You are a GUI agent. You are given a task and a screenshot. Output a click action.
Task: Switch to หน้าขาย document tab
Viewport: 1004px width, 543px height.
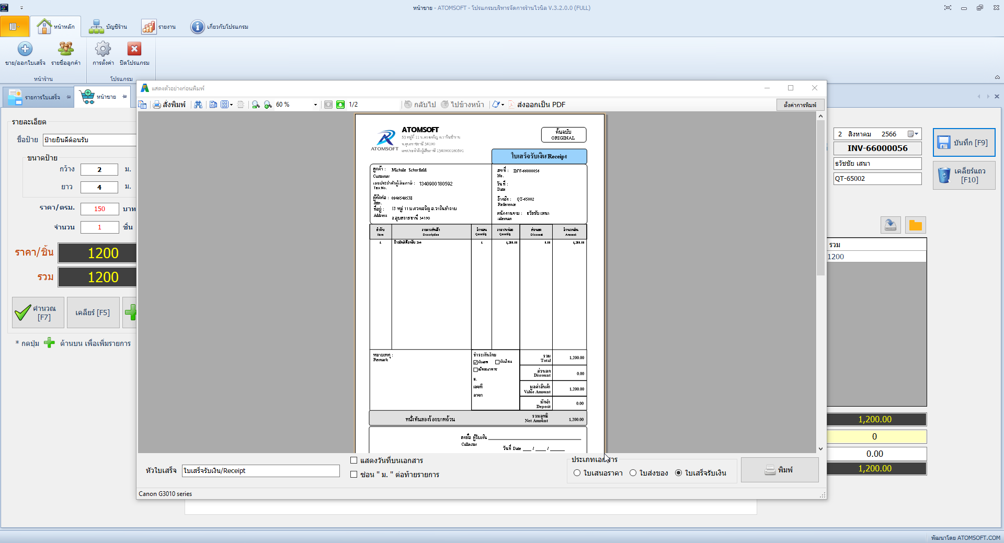click(102, 97)
